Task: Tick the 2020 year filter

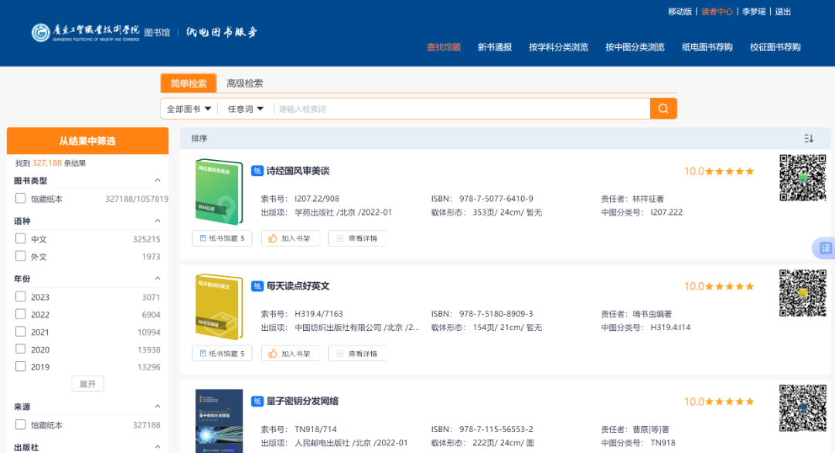Action: point(20,349)
